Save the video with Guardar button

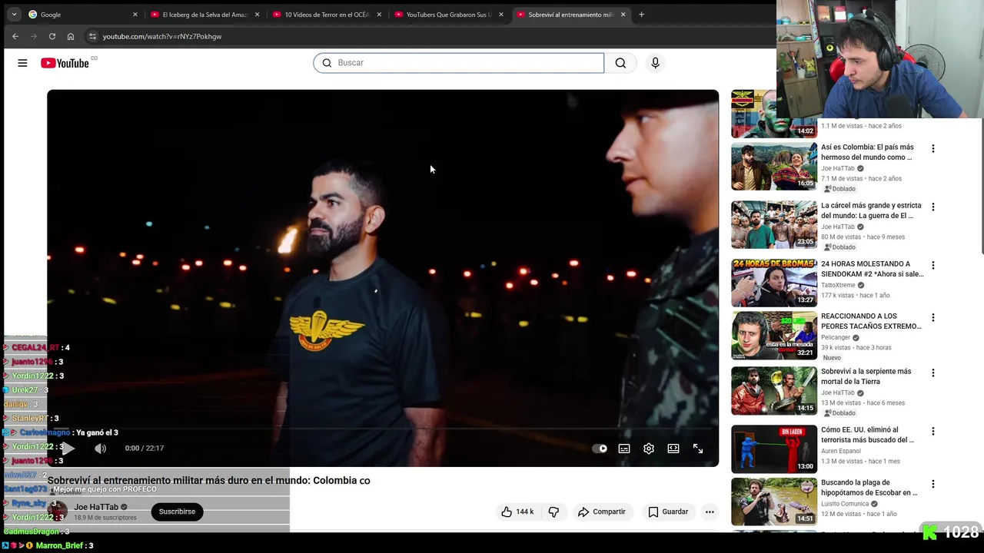668,512
